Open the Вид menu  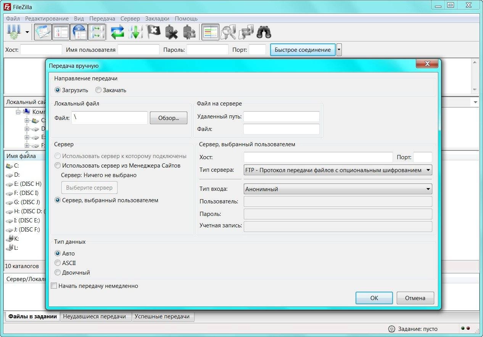tap(79, 18)
